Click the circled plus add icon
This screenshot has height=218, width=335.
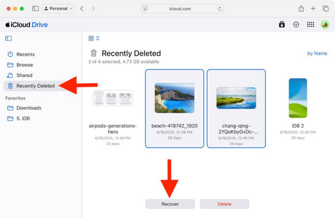pos(296,25)
